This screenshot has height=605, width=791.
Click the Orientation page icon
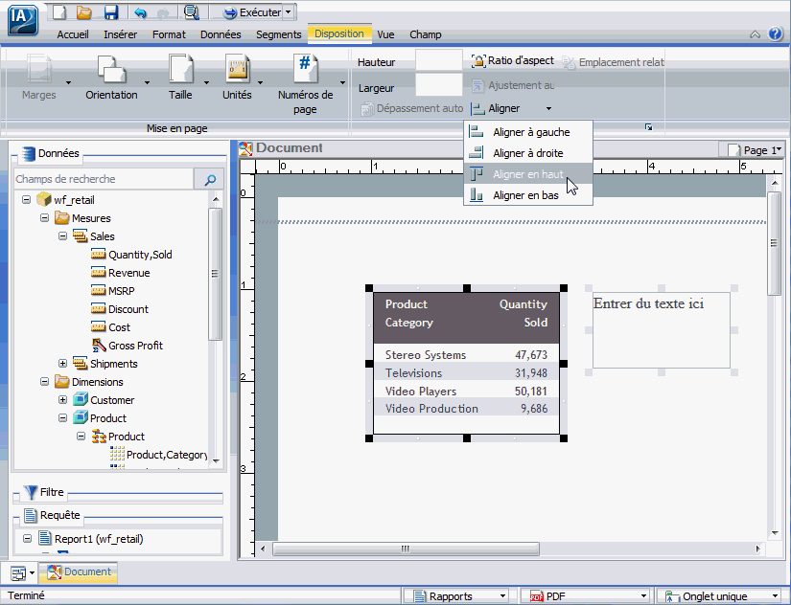point(111,69)
